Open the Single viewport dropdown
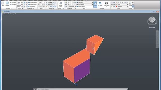 (x=82, y=6)
